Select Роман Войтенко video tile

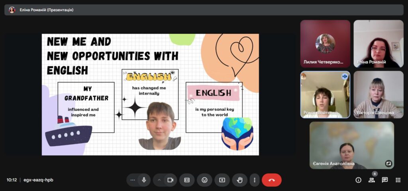pyautogui.click(x=325, y=95)
